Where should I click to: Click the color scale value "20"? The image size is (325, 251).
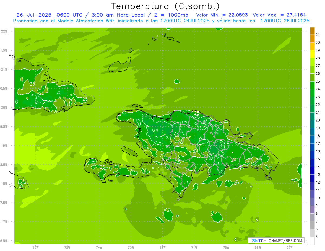coord(318,120)
